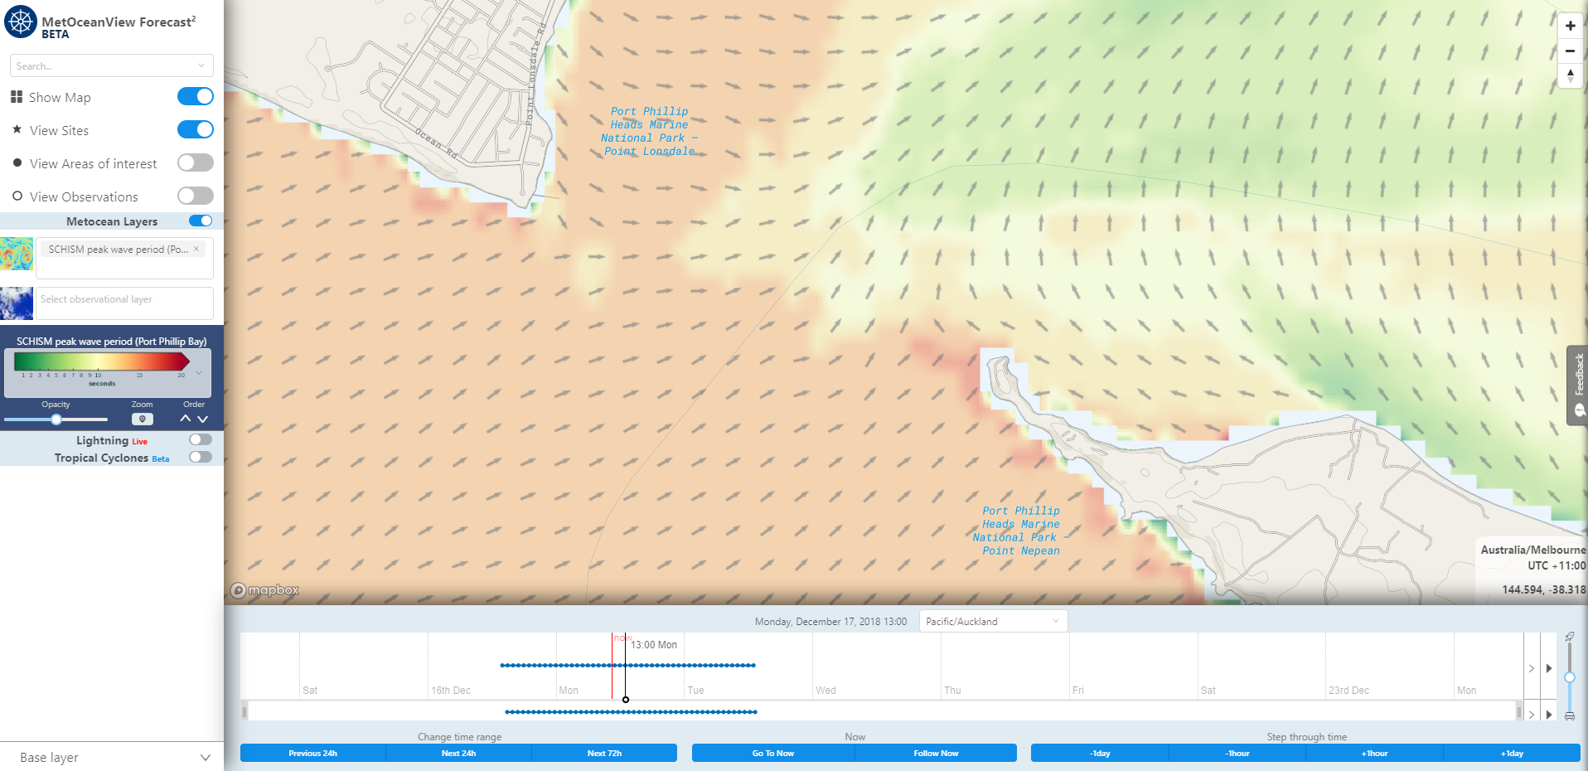This screenshot has width=1588, height=771.
Task: Click the car slow-speed icon
Action: point(1569,716)
